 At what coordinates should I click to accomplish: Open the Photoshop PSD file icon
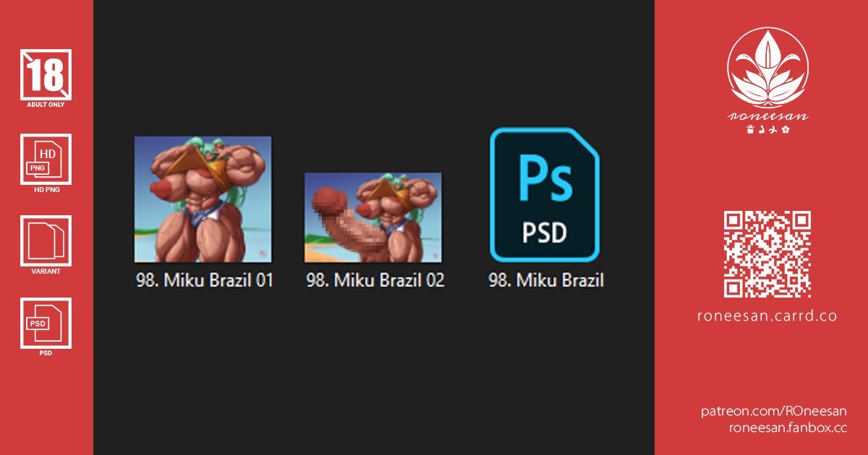(545, 194)
